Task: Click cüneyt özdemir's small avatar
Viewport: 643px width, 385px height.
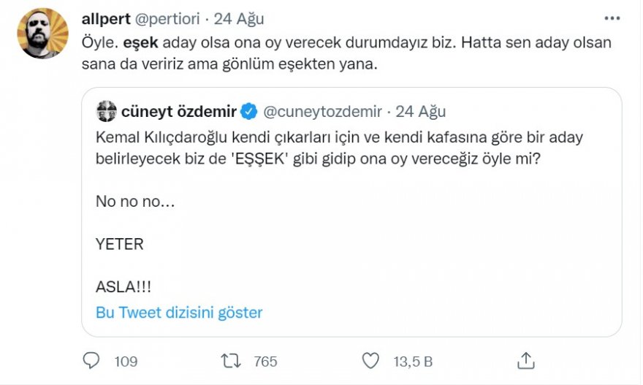Action: coord(107,112)
